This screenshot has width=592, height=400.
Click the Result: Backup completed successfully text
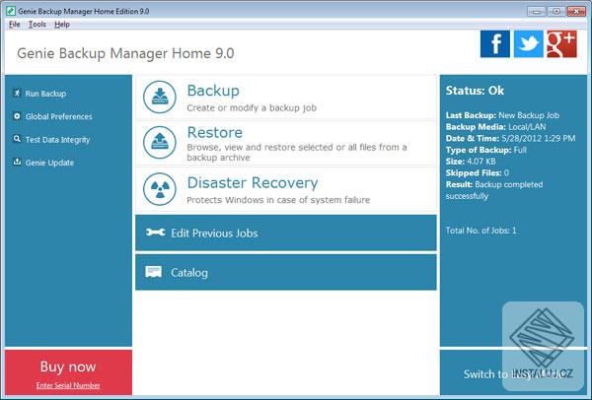pyautogui.click(x=494, y=190)
